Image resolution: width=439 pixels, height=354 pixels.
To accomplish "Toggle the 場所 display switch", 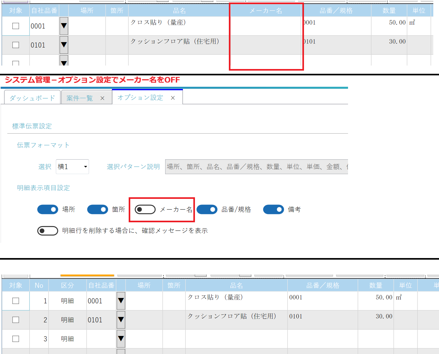I will (x=48, y=210).
